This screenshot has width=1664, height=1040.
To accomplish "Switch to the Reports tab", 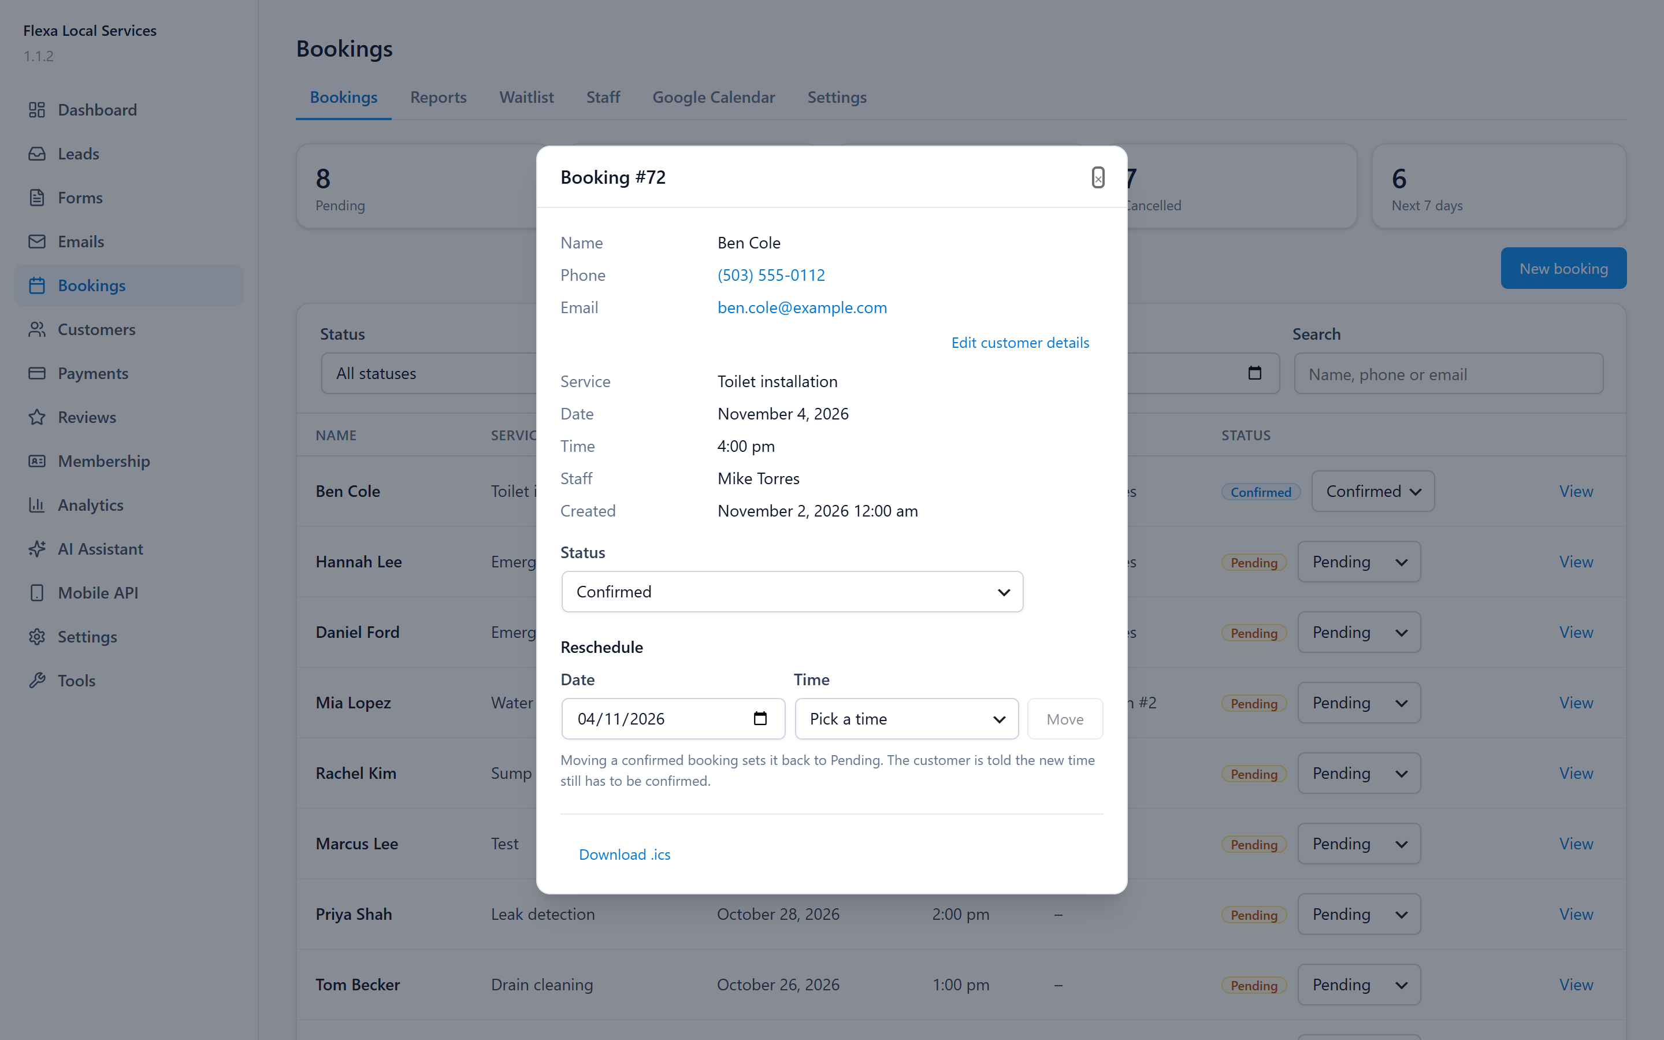I will [438, 97].
